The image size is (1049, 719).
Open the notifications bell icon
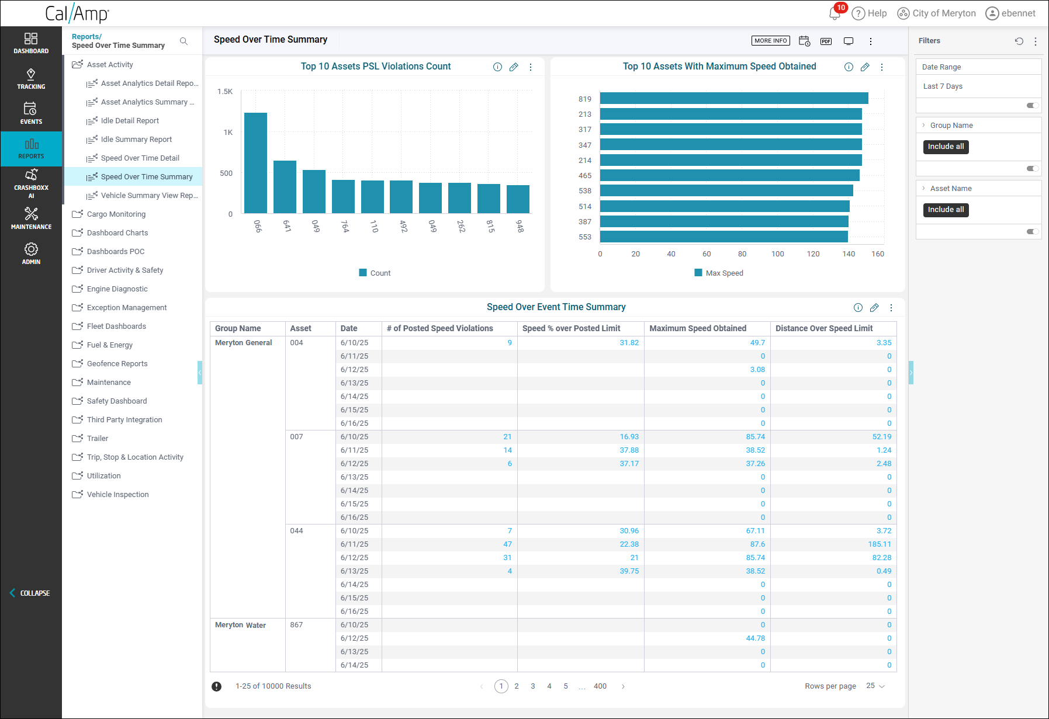coord(835,13)
